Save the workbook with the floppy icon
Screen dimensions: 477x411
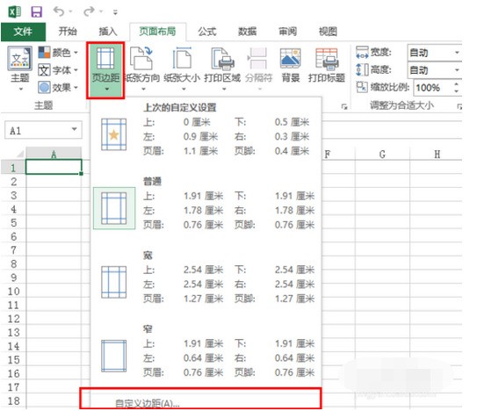pos(37,12)
